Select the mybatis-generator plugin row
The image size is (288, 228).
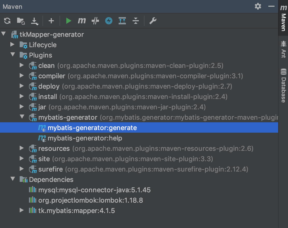pyautogui.click(x=139, y=117)
